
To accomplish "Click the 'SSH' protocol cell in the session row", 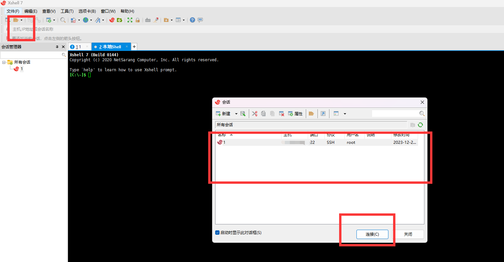I will (330, 142).
